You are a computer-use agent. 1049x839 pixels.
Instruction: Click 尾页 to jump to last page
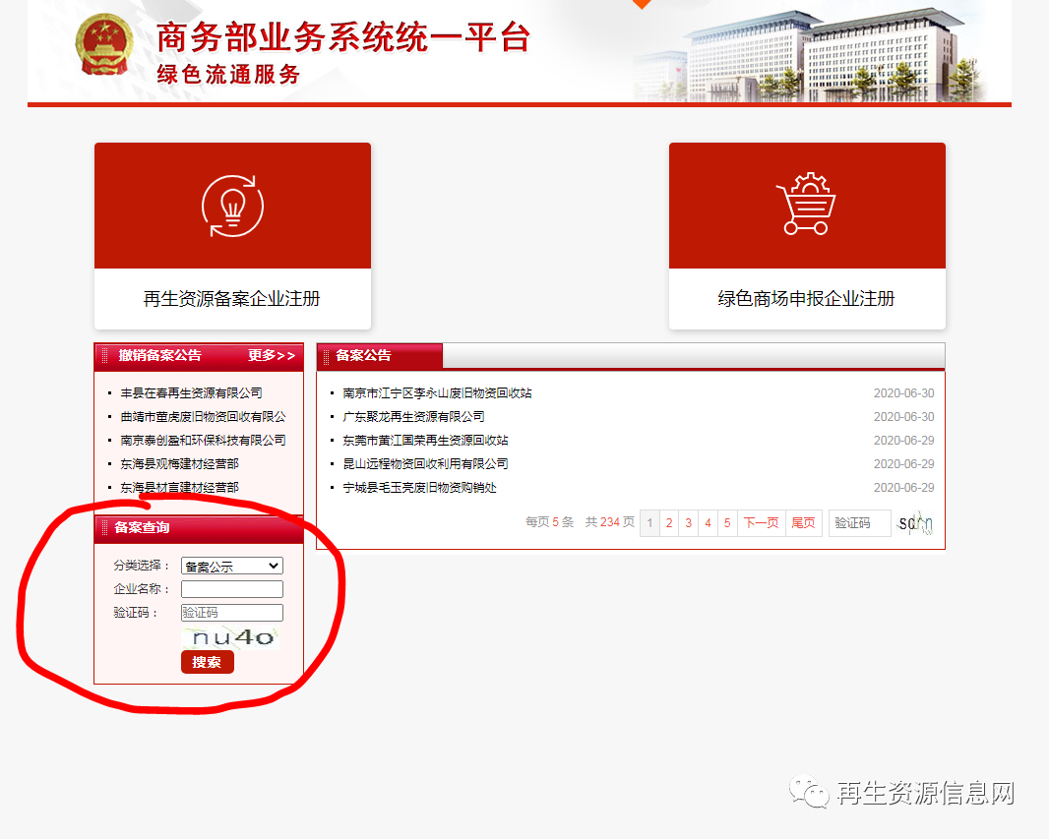coord(803,522)
